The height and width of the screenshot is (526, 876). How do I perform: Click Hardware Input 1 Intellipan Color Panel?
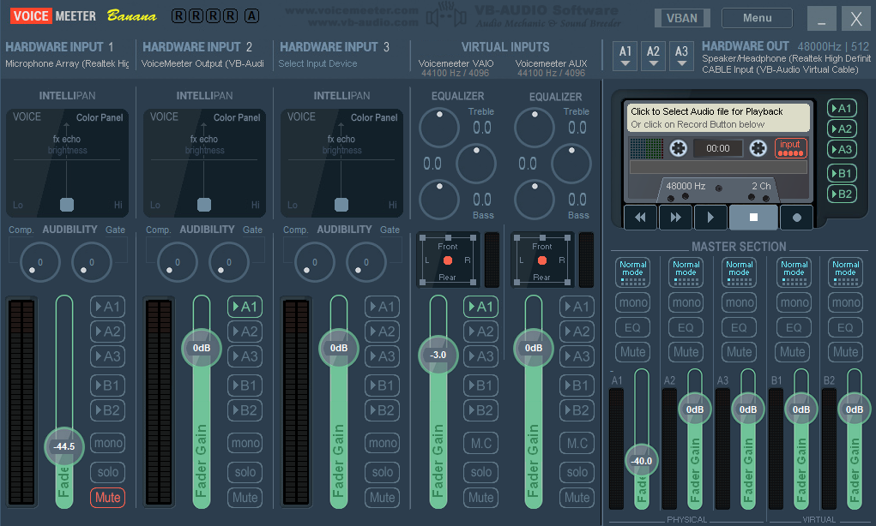coord(100,117)
